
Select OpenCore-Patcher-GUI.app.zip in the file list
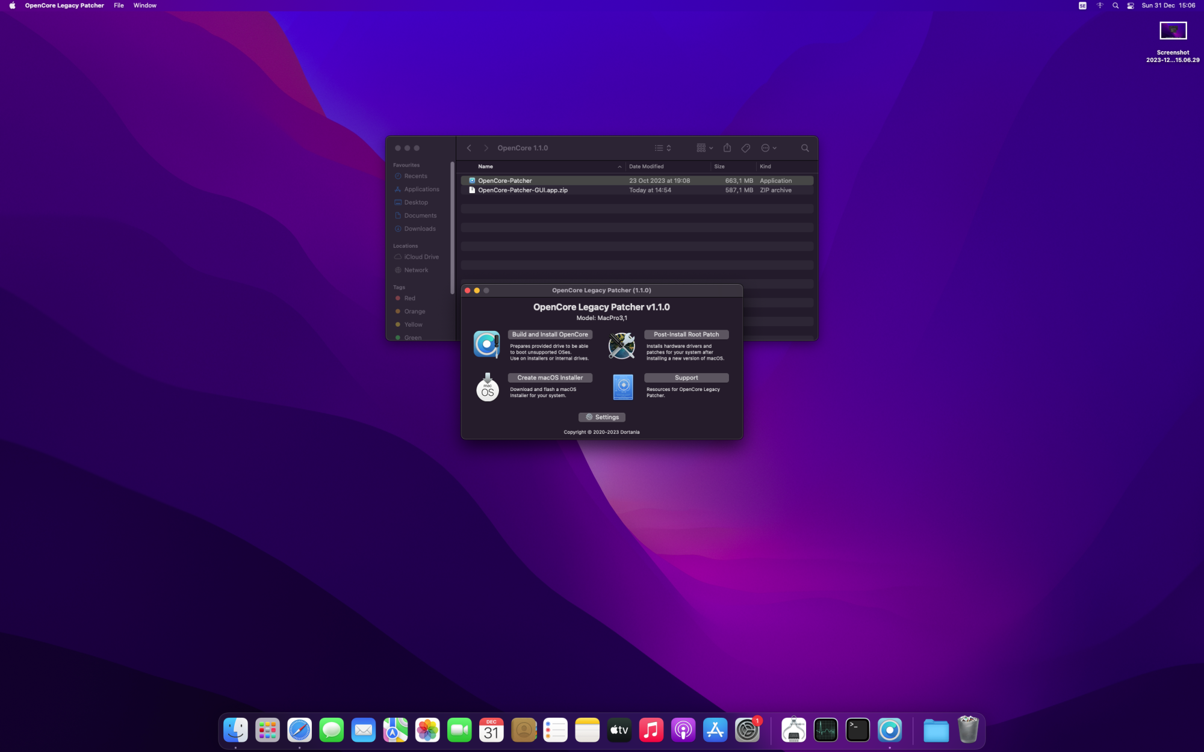(522, 190)
